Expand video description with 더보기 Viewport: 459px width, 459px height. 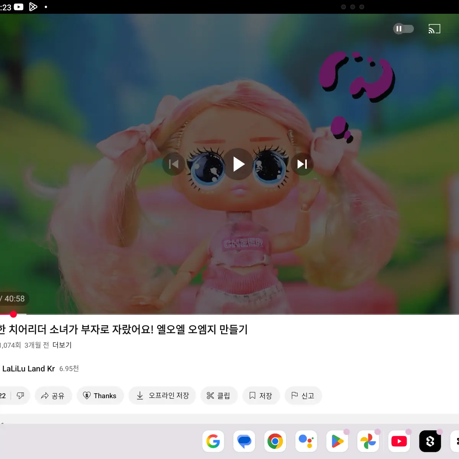tap(62, 345)
